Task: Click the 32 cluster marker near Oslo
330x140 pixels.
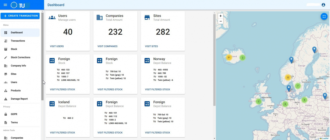Action: pos(288,78)
